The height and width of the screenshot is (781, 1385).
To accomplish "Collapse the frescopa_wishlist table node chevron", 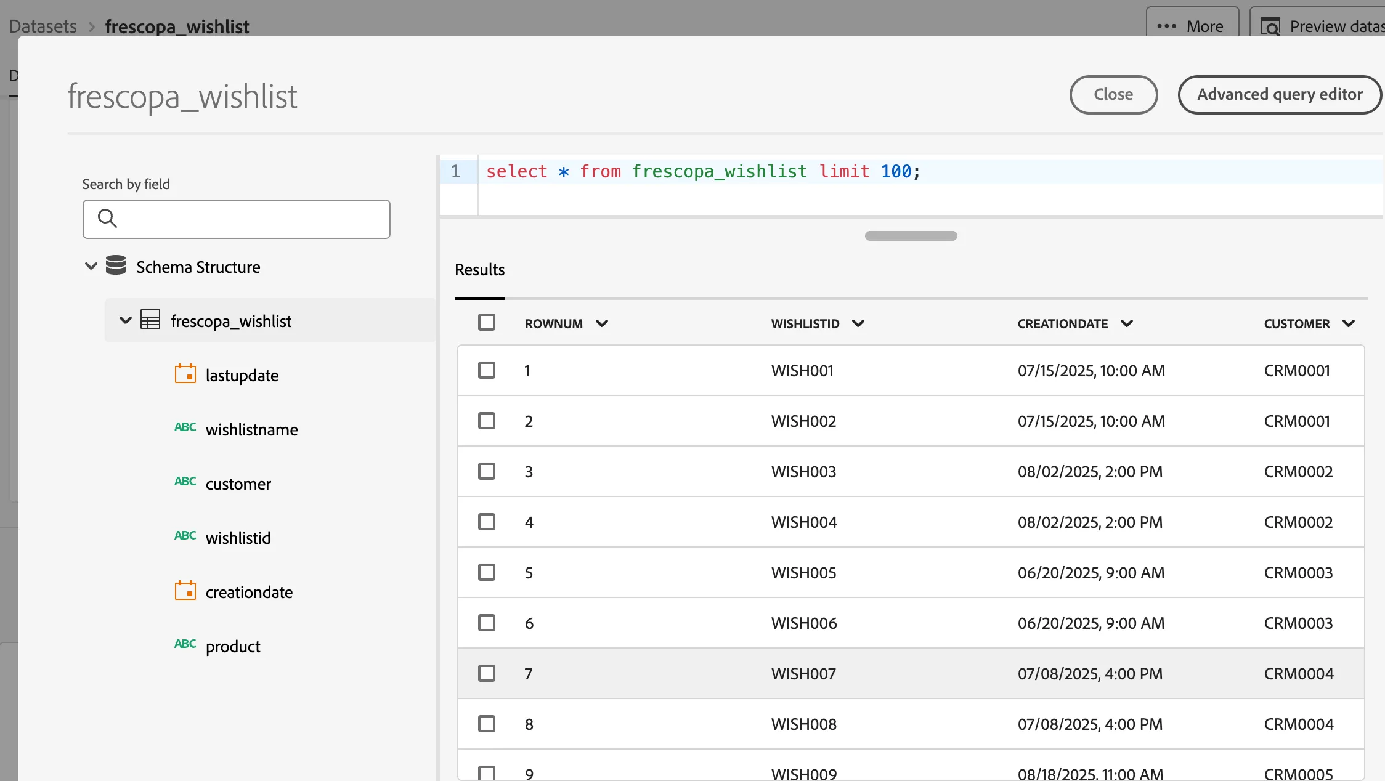I will [126, 321].
